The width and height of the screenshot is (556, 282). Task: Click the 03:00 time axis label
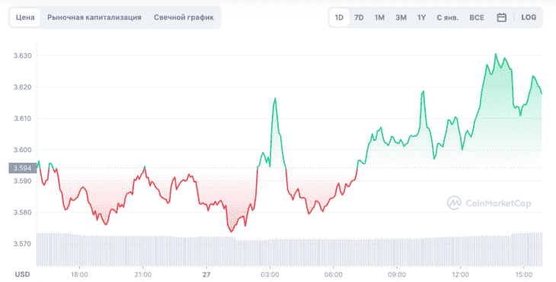point(270,274)
